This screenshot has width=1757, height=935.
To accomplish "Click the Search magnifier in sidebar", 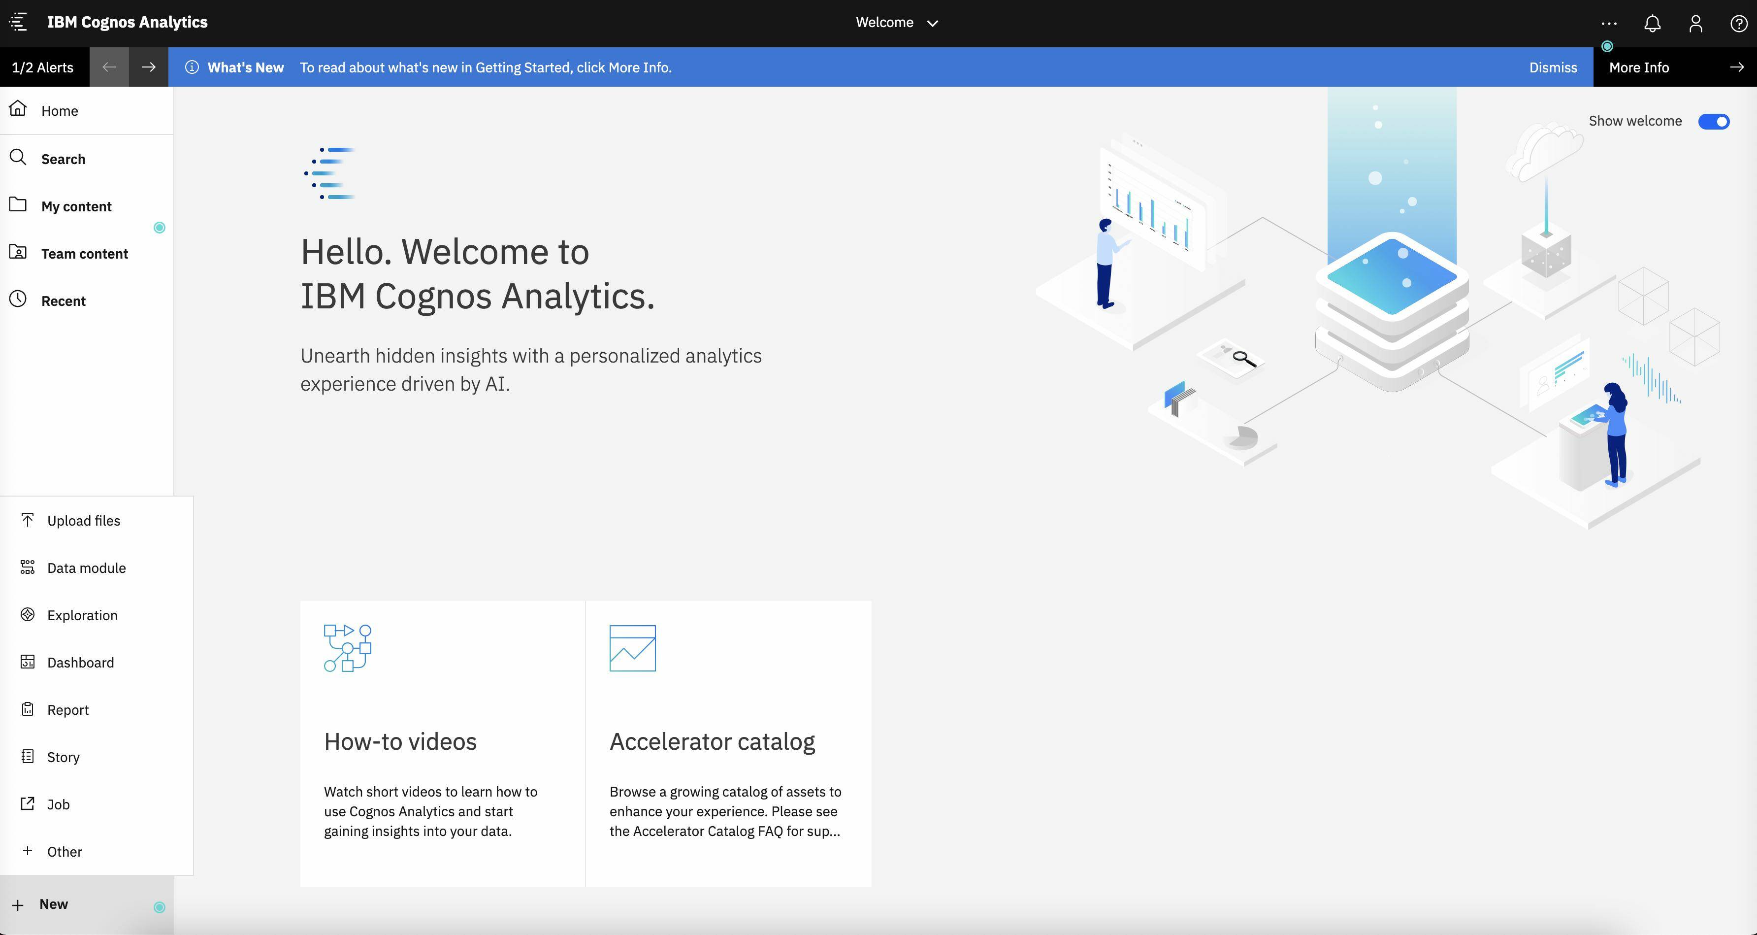I will coord(18,158).
